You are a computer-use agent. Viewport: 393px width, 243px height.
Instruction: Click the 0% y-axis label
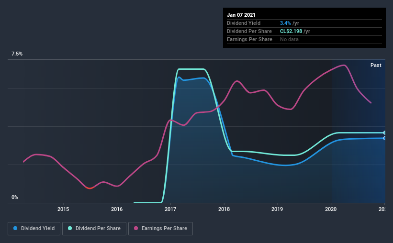tap(15, 198)
